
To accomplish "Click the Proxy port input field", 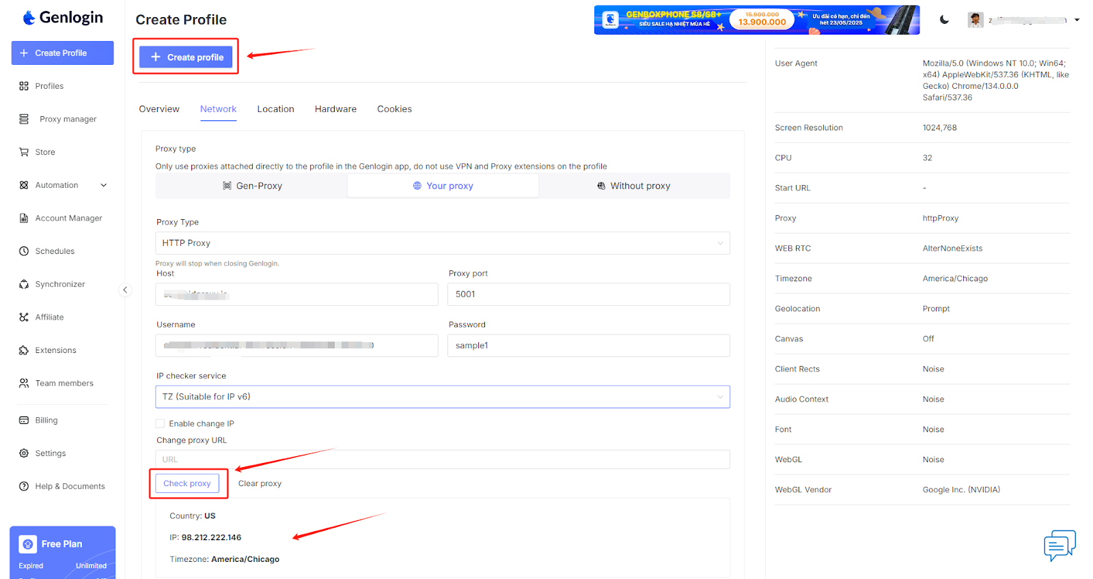I will coord(588,294).
